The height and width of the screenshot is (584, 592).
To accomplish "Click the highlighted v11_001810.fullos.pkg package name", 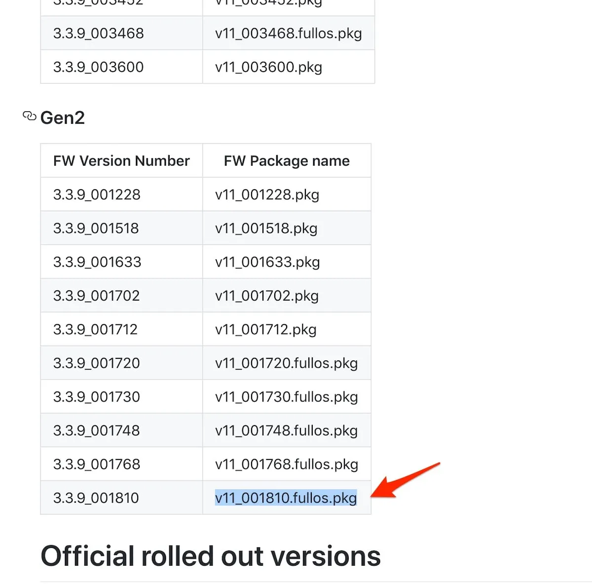I will (286, 498).
